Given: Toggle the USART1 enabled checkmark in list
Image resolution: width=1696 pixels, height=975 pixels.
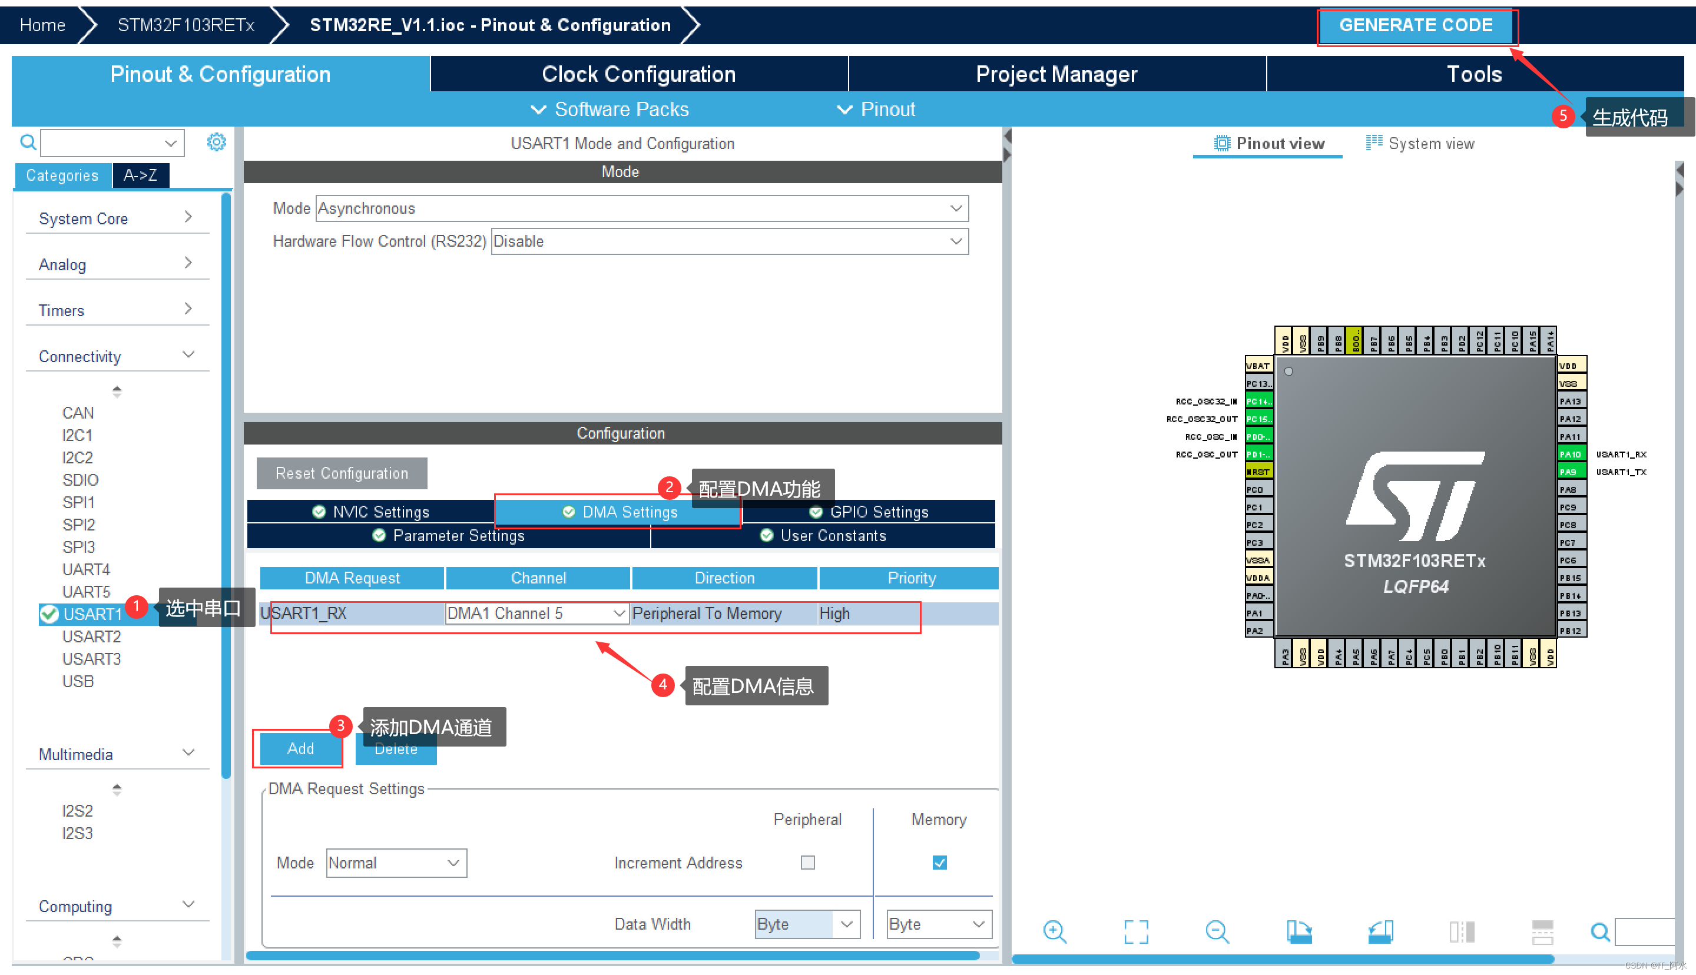Looking at the screenshot, I should point(49,614).
